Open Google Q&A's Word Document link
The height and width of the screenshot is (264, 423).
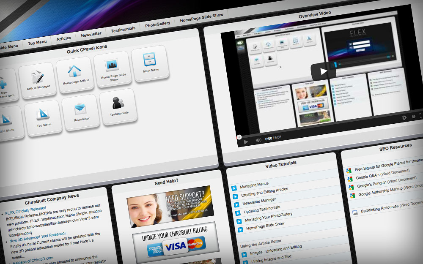coord(382,174)
